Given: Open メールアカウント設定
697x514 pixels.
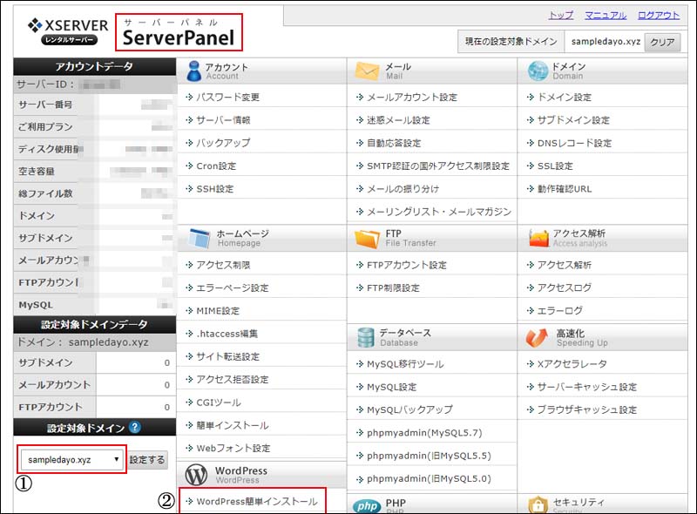Looking at the screenshot, I should 412,97.
